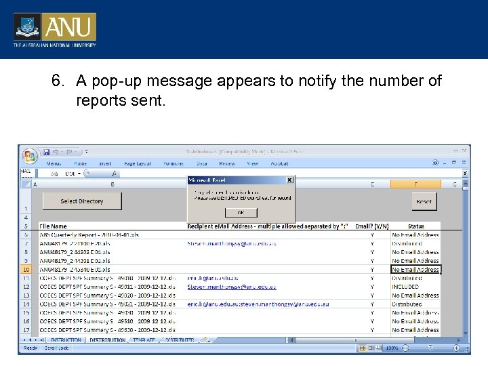Viewport: 488px width, 366px height.
Task: Click the ANU logo on the slide
Action: [x=55, y=30]
